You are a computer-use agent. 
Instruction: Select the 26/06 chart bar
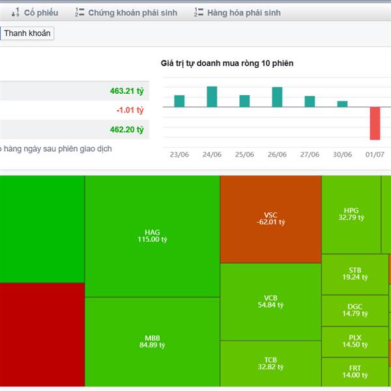[277, 97]
